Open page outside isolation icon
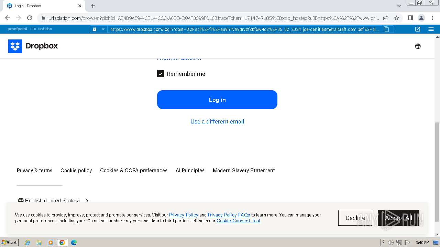 [x=418, y=29]
